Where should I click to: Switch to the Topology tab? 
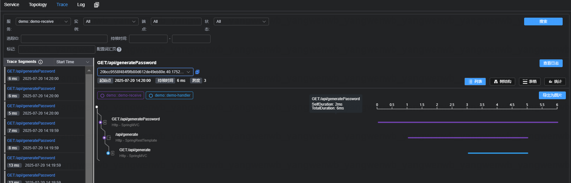point(38,4)
